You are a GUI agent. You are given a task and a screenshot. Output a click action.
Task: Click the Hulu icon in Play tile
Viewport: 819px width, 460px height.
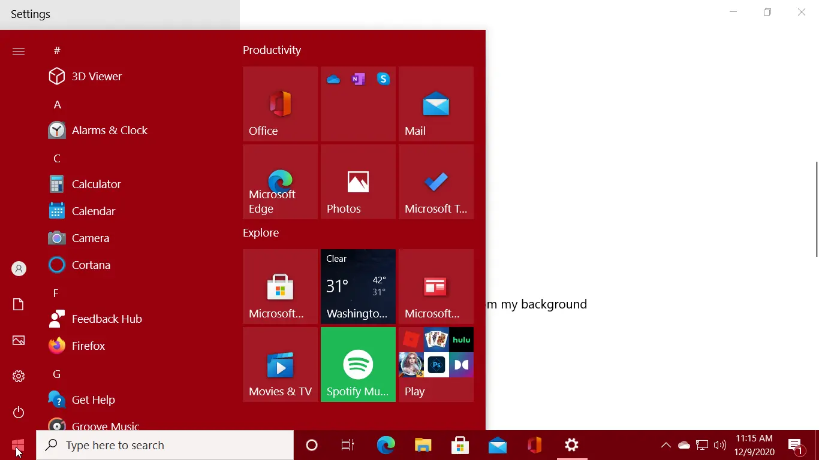click(461, 340)
